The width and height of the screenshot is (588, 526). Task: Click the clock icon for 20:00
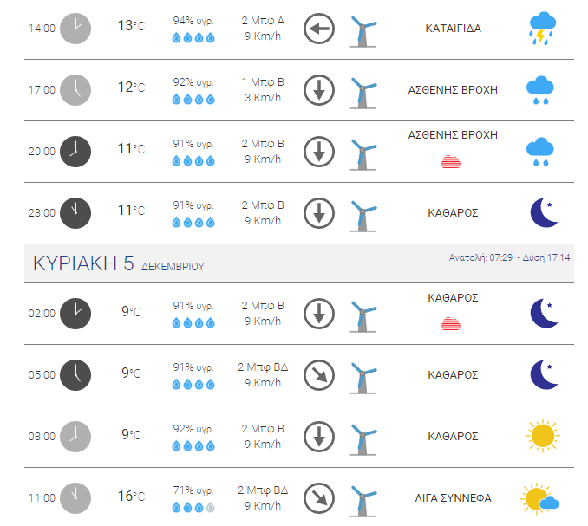pos(75,152)
